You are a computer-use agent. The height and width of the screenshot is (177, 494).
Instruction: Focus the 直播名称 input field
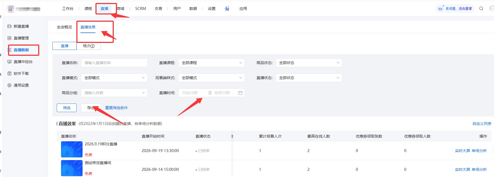coord(114,63)
